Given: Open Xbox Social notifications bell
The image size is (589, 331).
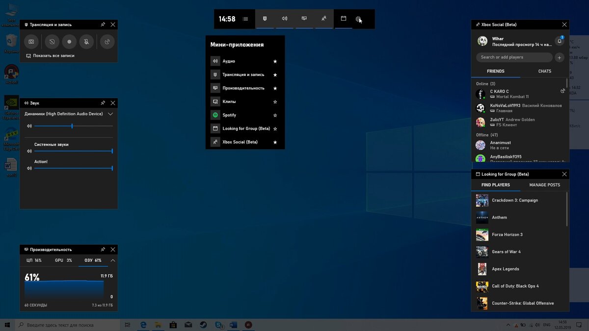Looking at the screenshot, I should coord(559,41).
